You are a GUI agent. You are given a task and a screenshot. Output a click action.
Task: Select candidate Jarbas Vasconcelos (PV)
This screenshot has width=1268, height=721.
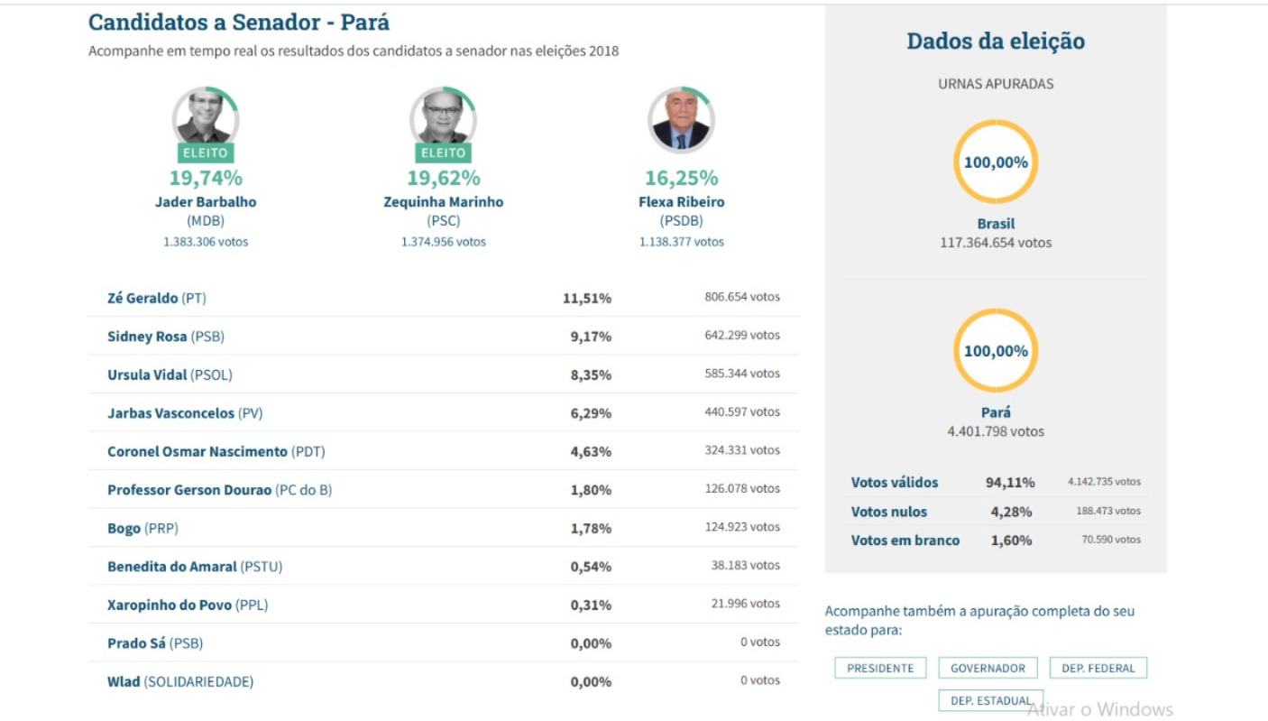443,412
